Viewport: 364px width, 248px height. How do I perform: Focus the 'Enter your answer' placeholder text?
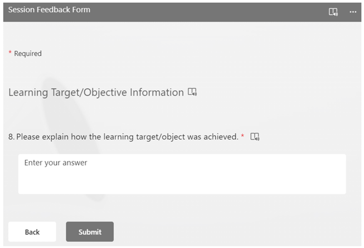click(56, 163)
